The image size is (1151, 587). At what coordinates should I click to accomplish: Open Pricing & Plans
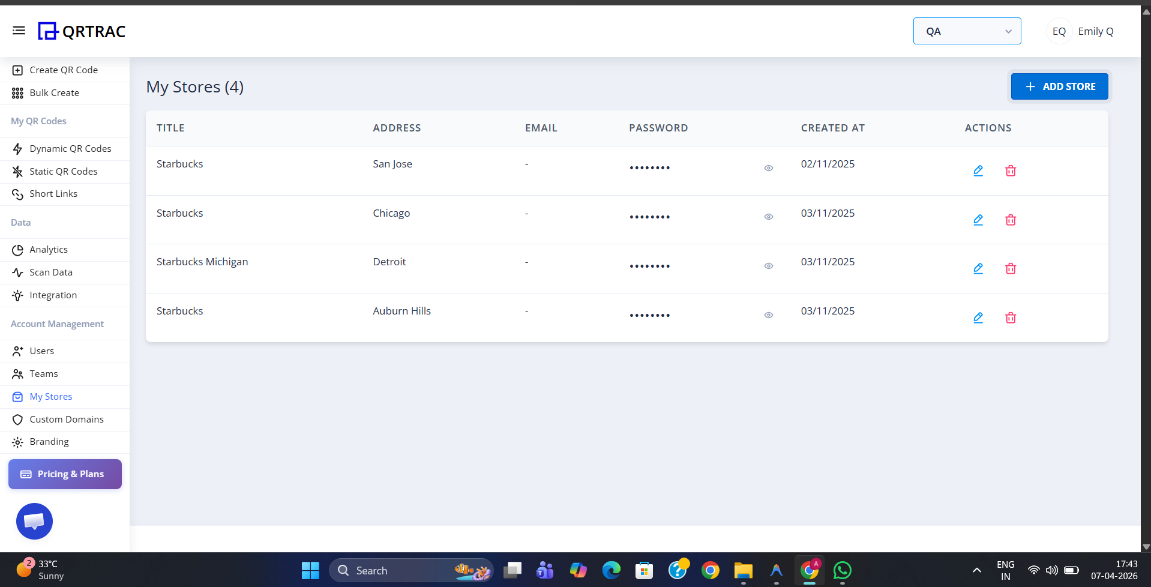click(64, 474)
